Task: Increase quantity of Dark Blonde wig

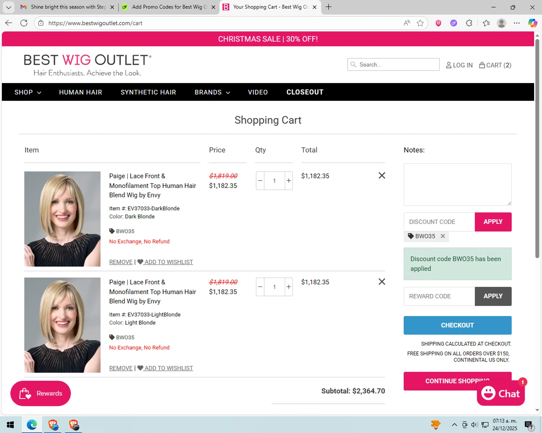Action: [289, 181]
